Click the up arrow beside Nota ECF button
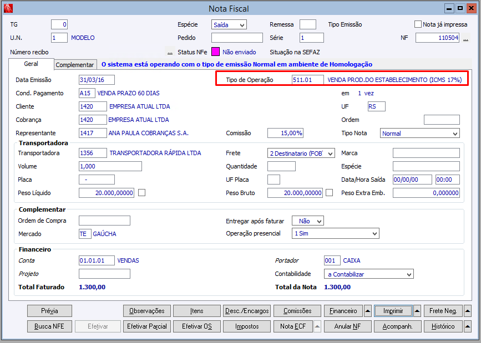This screenshot has width=481, height=343. point(317,326)
